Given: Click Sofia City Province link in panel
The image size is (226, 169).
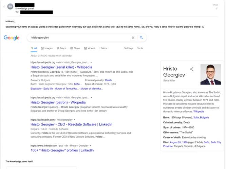Looking at the screenshot, I should [192, 144].
